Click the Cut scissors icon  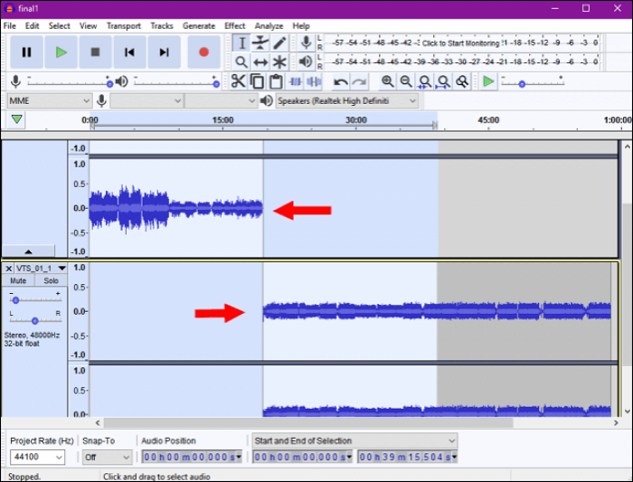tap(238, 81)
